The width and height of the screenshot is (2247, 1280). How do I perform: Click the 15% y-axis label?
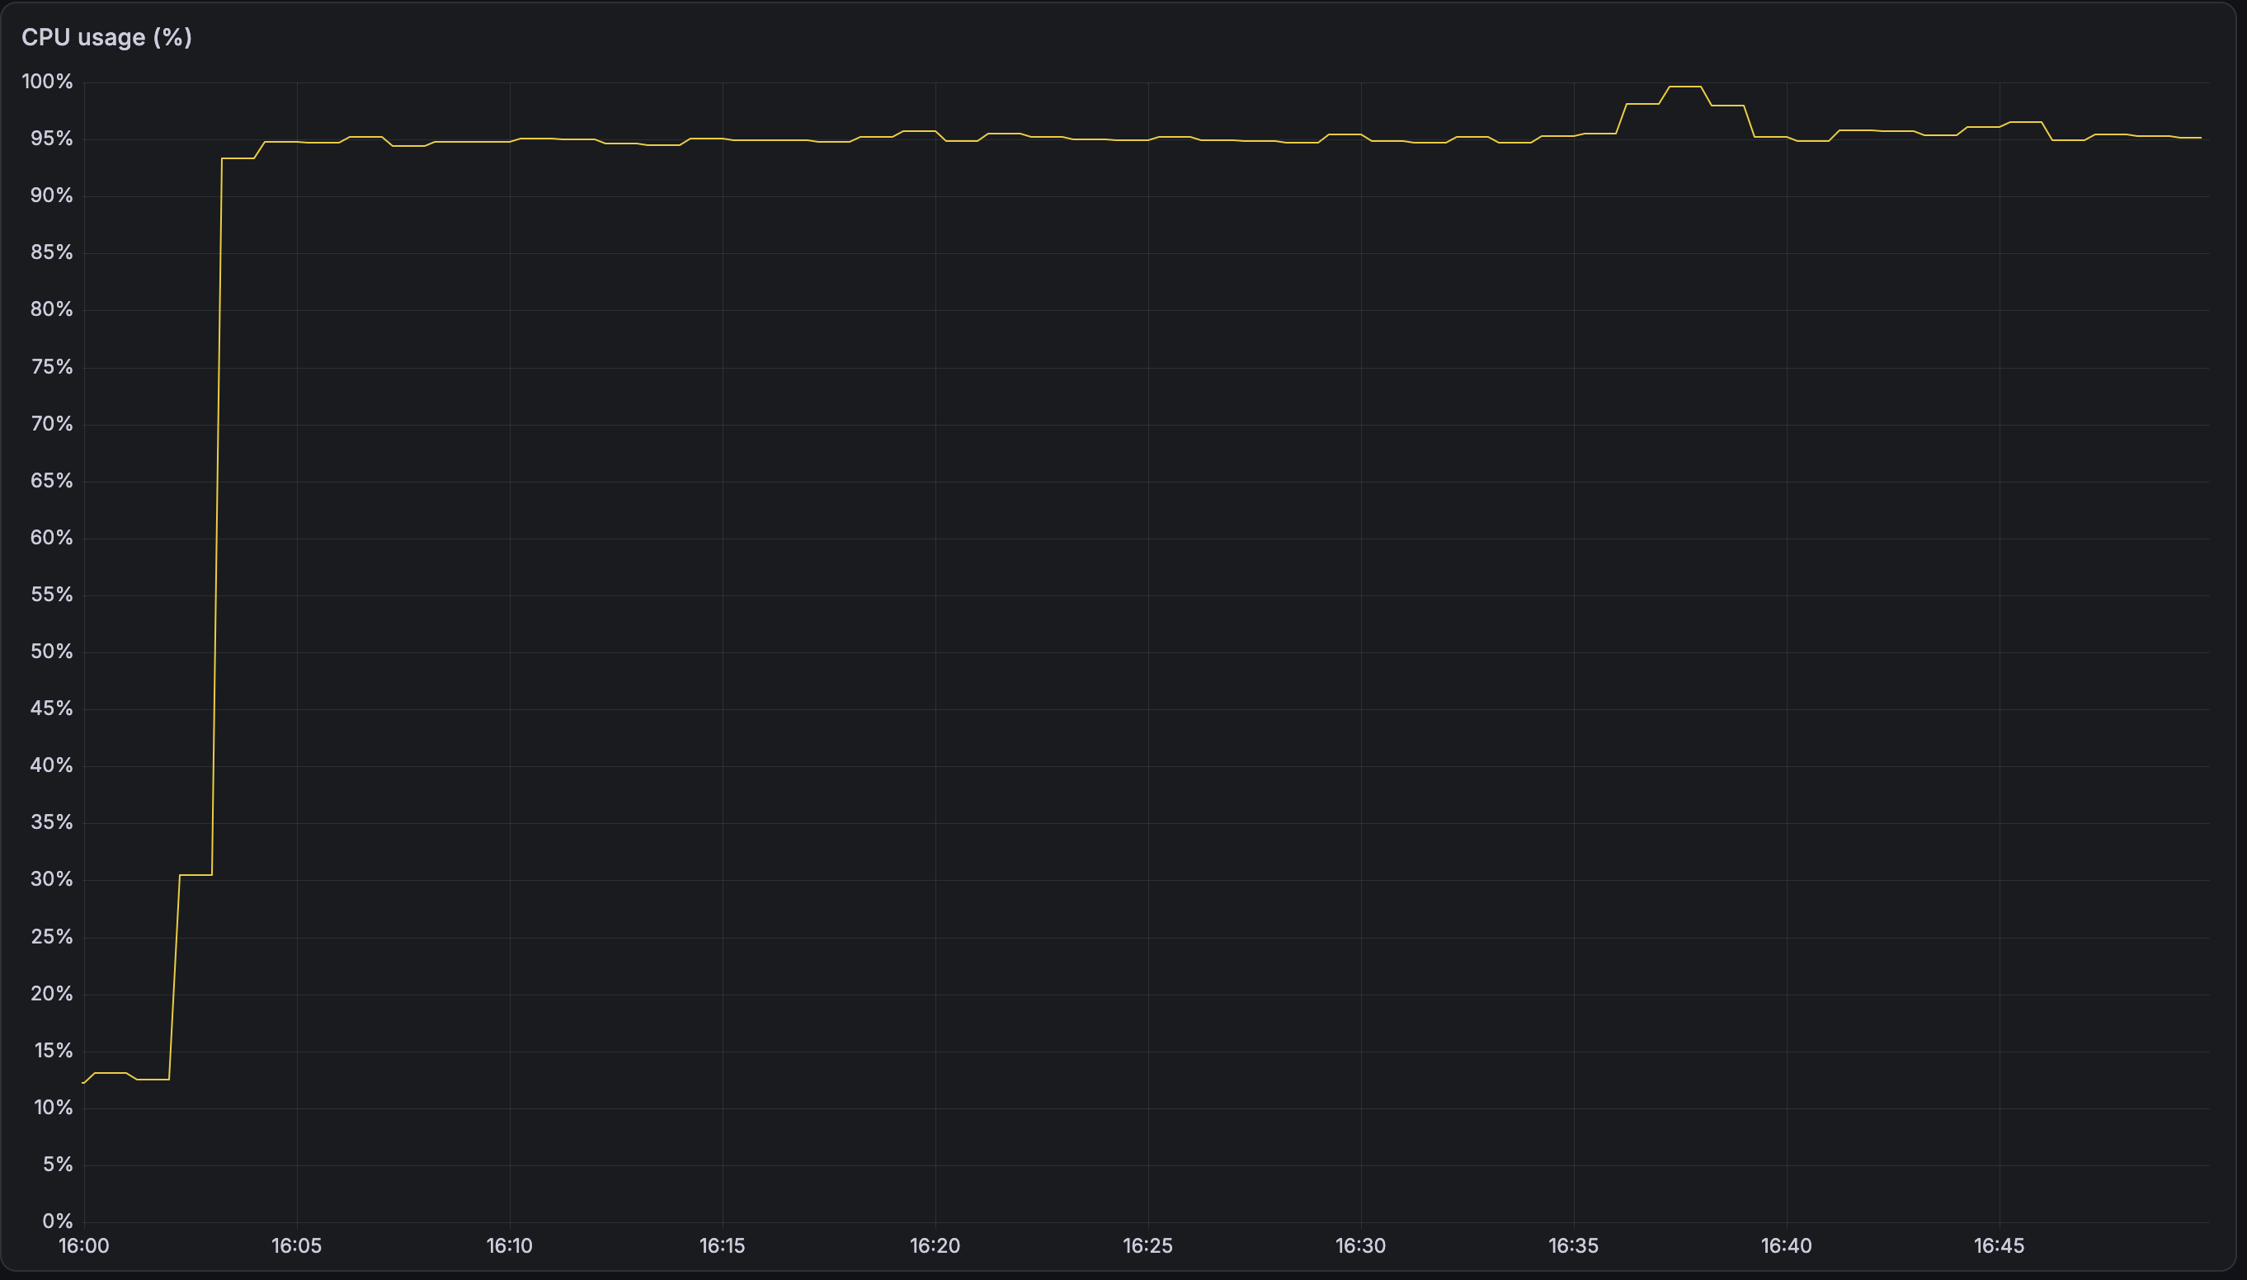click(54, 1051)
